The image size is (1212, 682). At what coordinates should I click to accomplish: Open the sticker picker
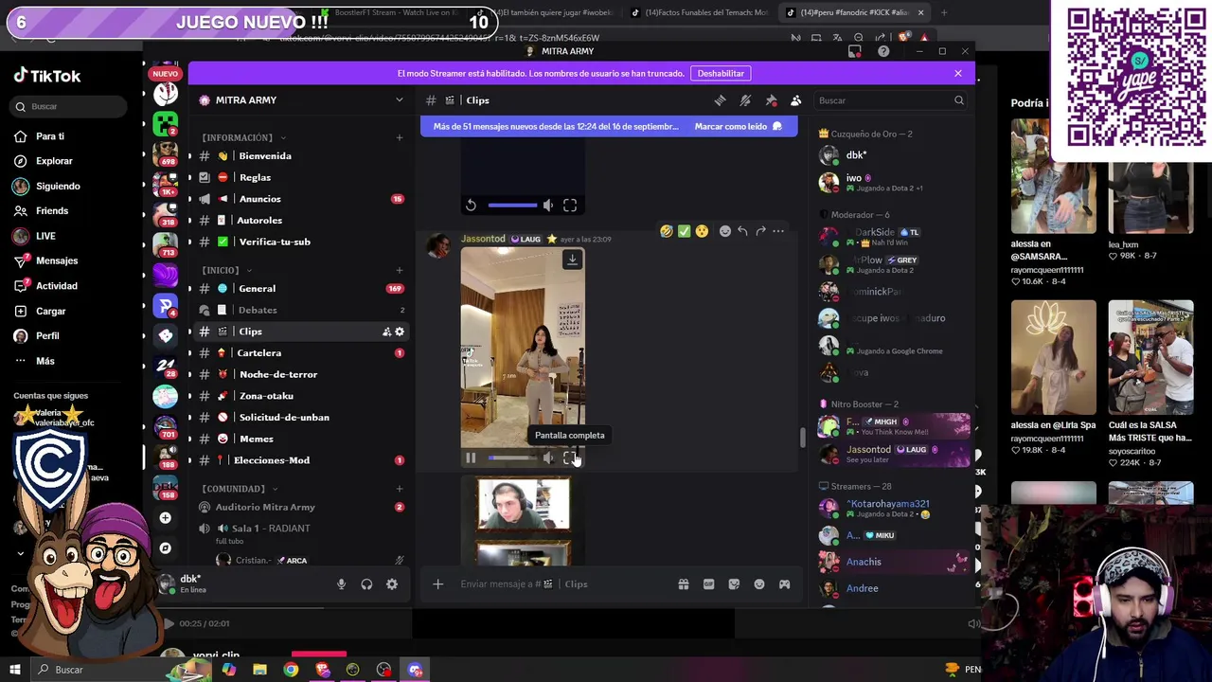coord(734,584)
